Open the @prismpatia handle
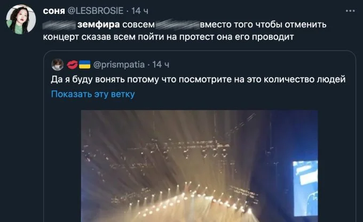The width and height of the screenshot is (363, 222). pos(119,64)
